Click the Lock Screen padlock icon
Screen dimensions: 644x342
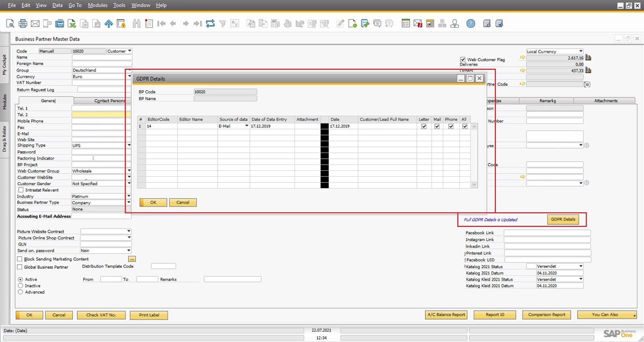click(x=121, y=24)
